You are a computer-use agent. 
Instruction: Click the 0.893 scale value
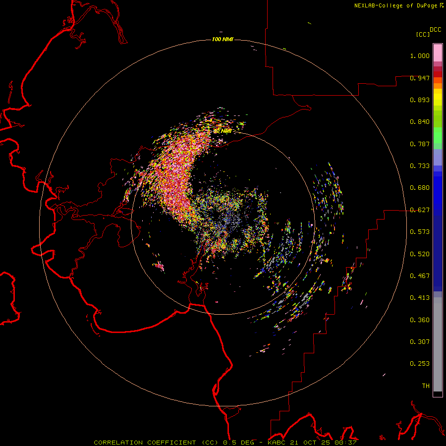(420, 100)
